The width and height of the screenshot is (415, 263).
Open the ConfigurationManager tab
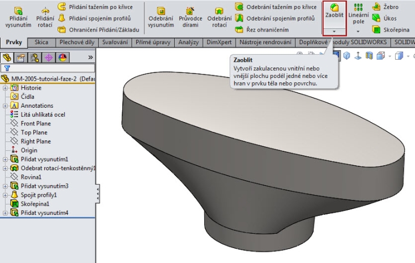tap(35, 57)
